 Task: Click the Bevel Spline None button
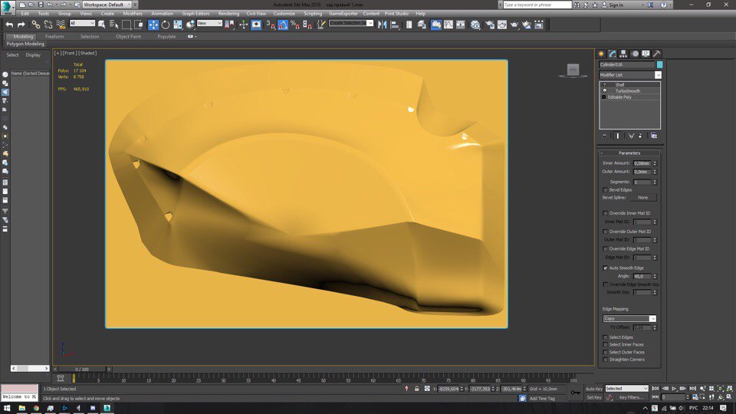point(642,198)
